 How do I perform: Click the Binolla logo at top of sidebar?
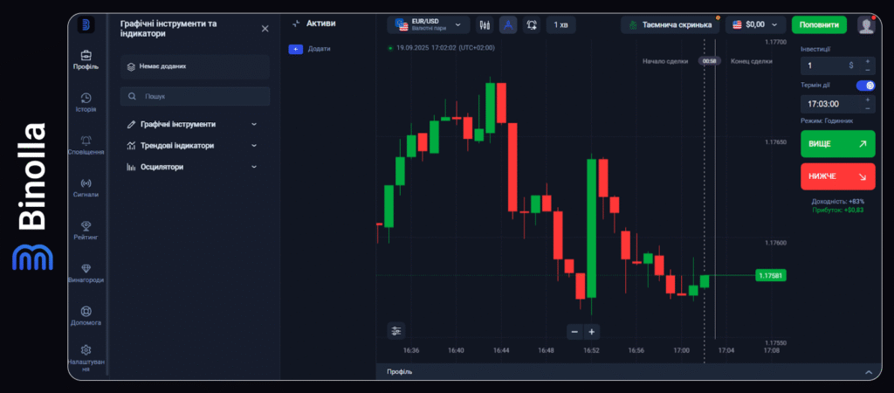pyautogui.click(x=86, y=24)
